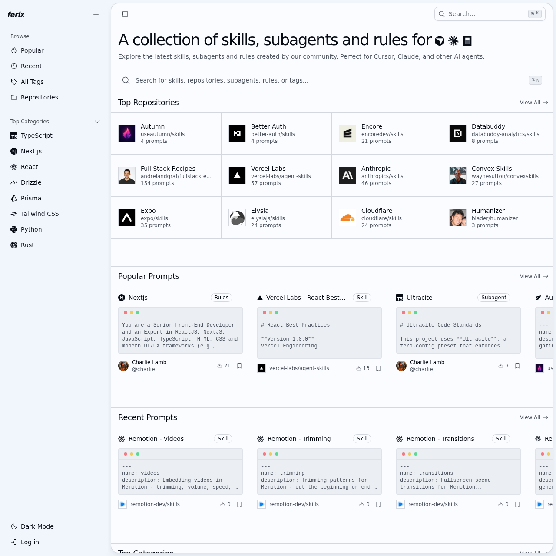This screenshot has width=556, height=556.
Task: View All Top Repositories
Action: (534, 103)
